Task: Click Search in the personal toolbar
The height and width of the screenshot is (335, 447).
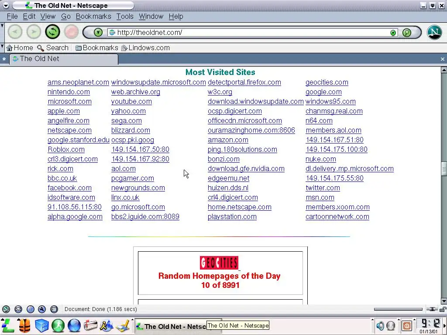Action: [53, 48]
